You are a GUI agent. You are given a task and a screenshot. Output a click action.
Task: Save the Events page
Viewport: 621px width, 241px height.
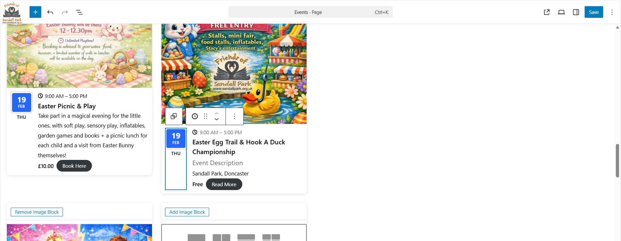(x=594, y=12)
